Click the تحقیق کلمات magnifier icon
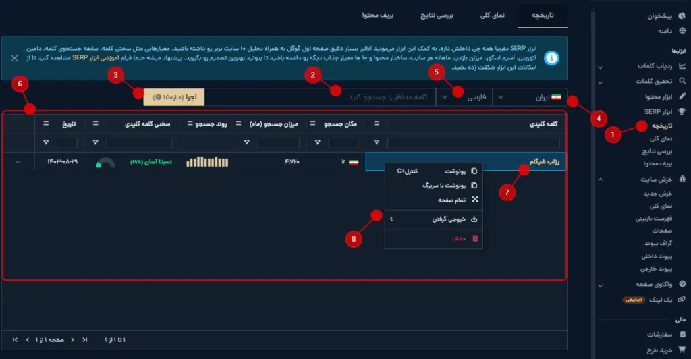This screenshot has width=691, height=359. [682, 81]
